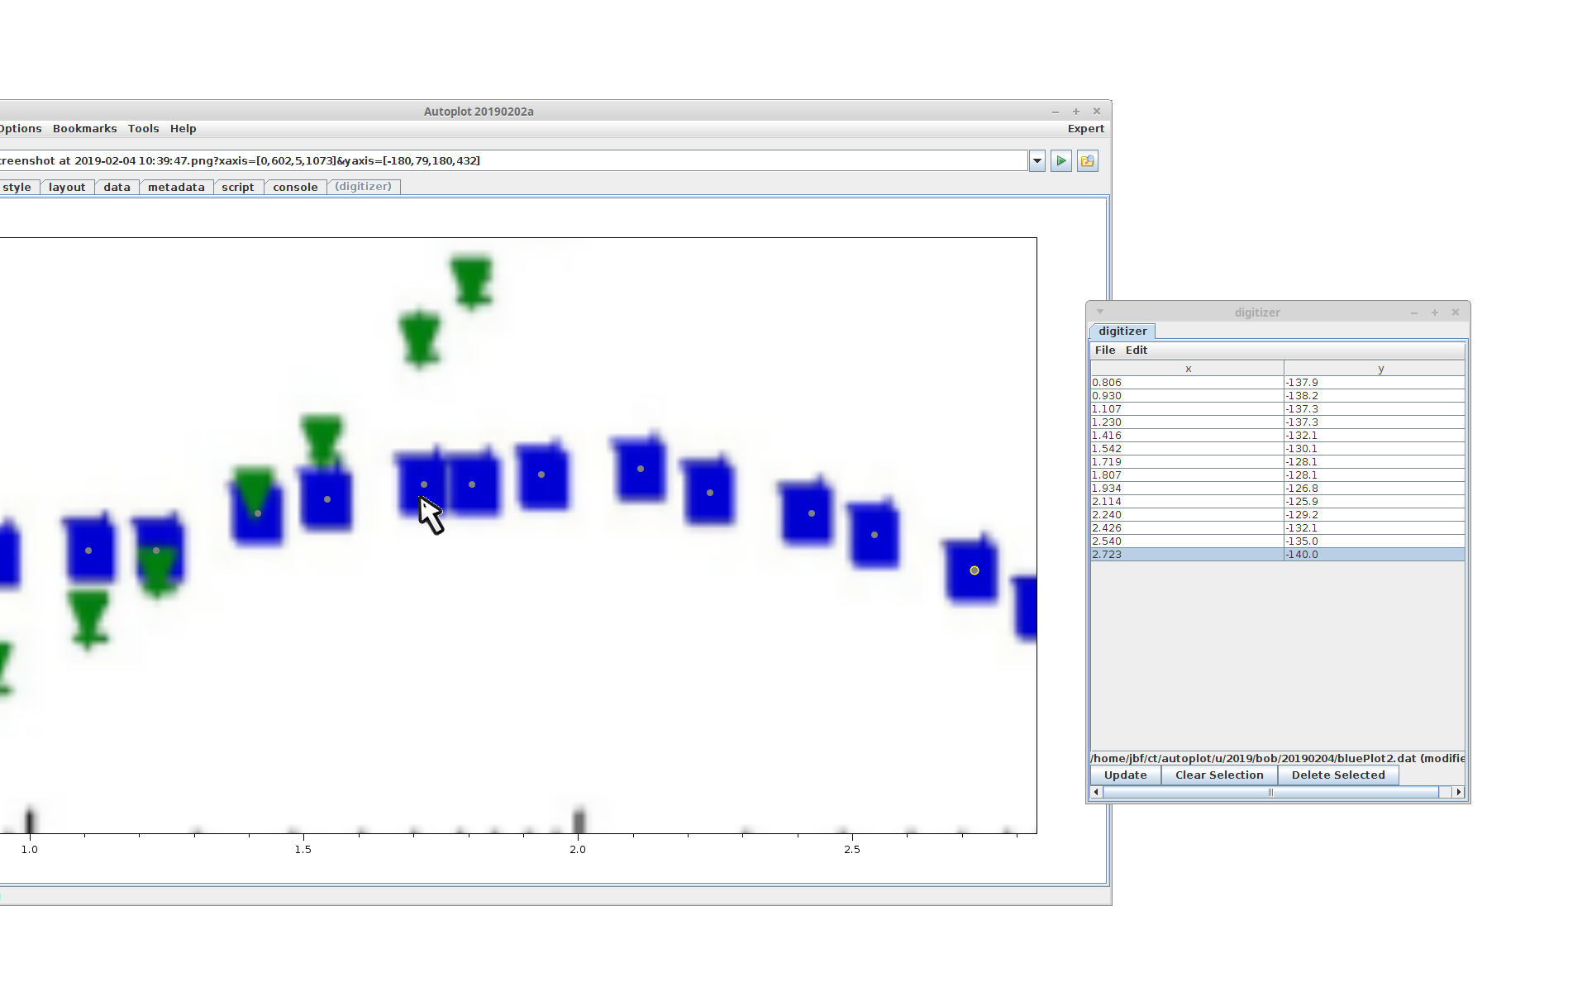Open the Bookmarks menu
Viewport: 1587px width, 992px height.
click(x=84, y=129)
